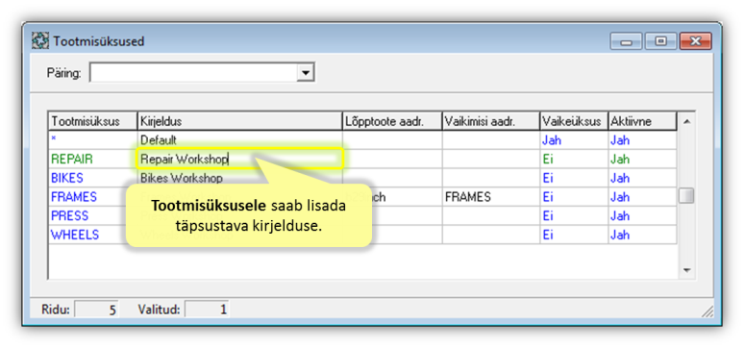The image size is (744, 348).
Task: Click Vaikeüksus Ei in the BIKES row
Action: (x=574, y=178)
